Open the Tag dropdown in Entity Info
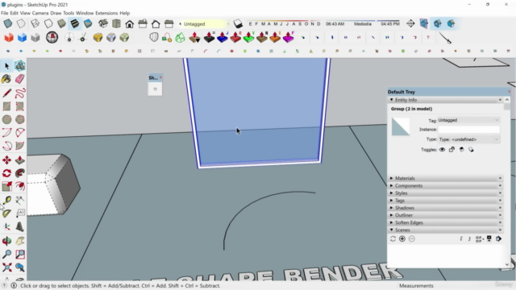Image resolution: width=516 pixels, height=290 pixels. (x=468, y=120)
